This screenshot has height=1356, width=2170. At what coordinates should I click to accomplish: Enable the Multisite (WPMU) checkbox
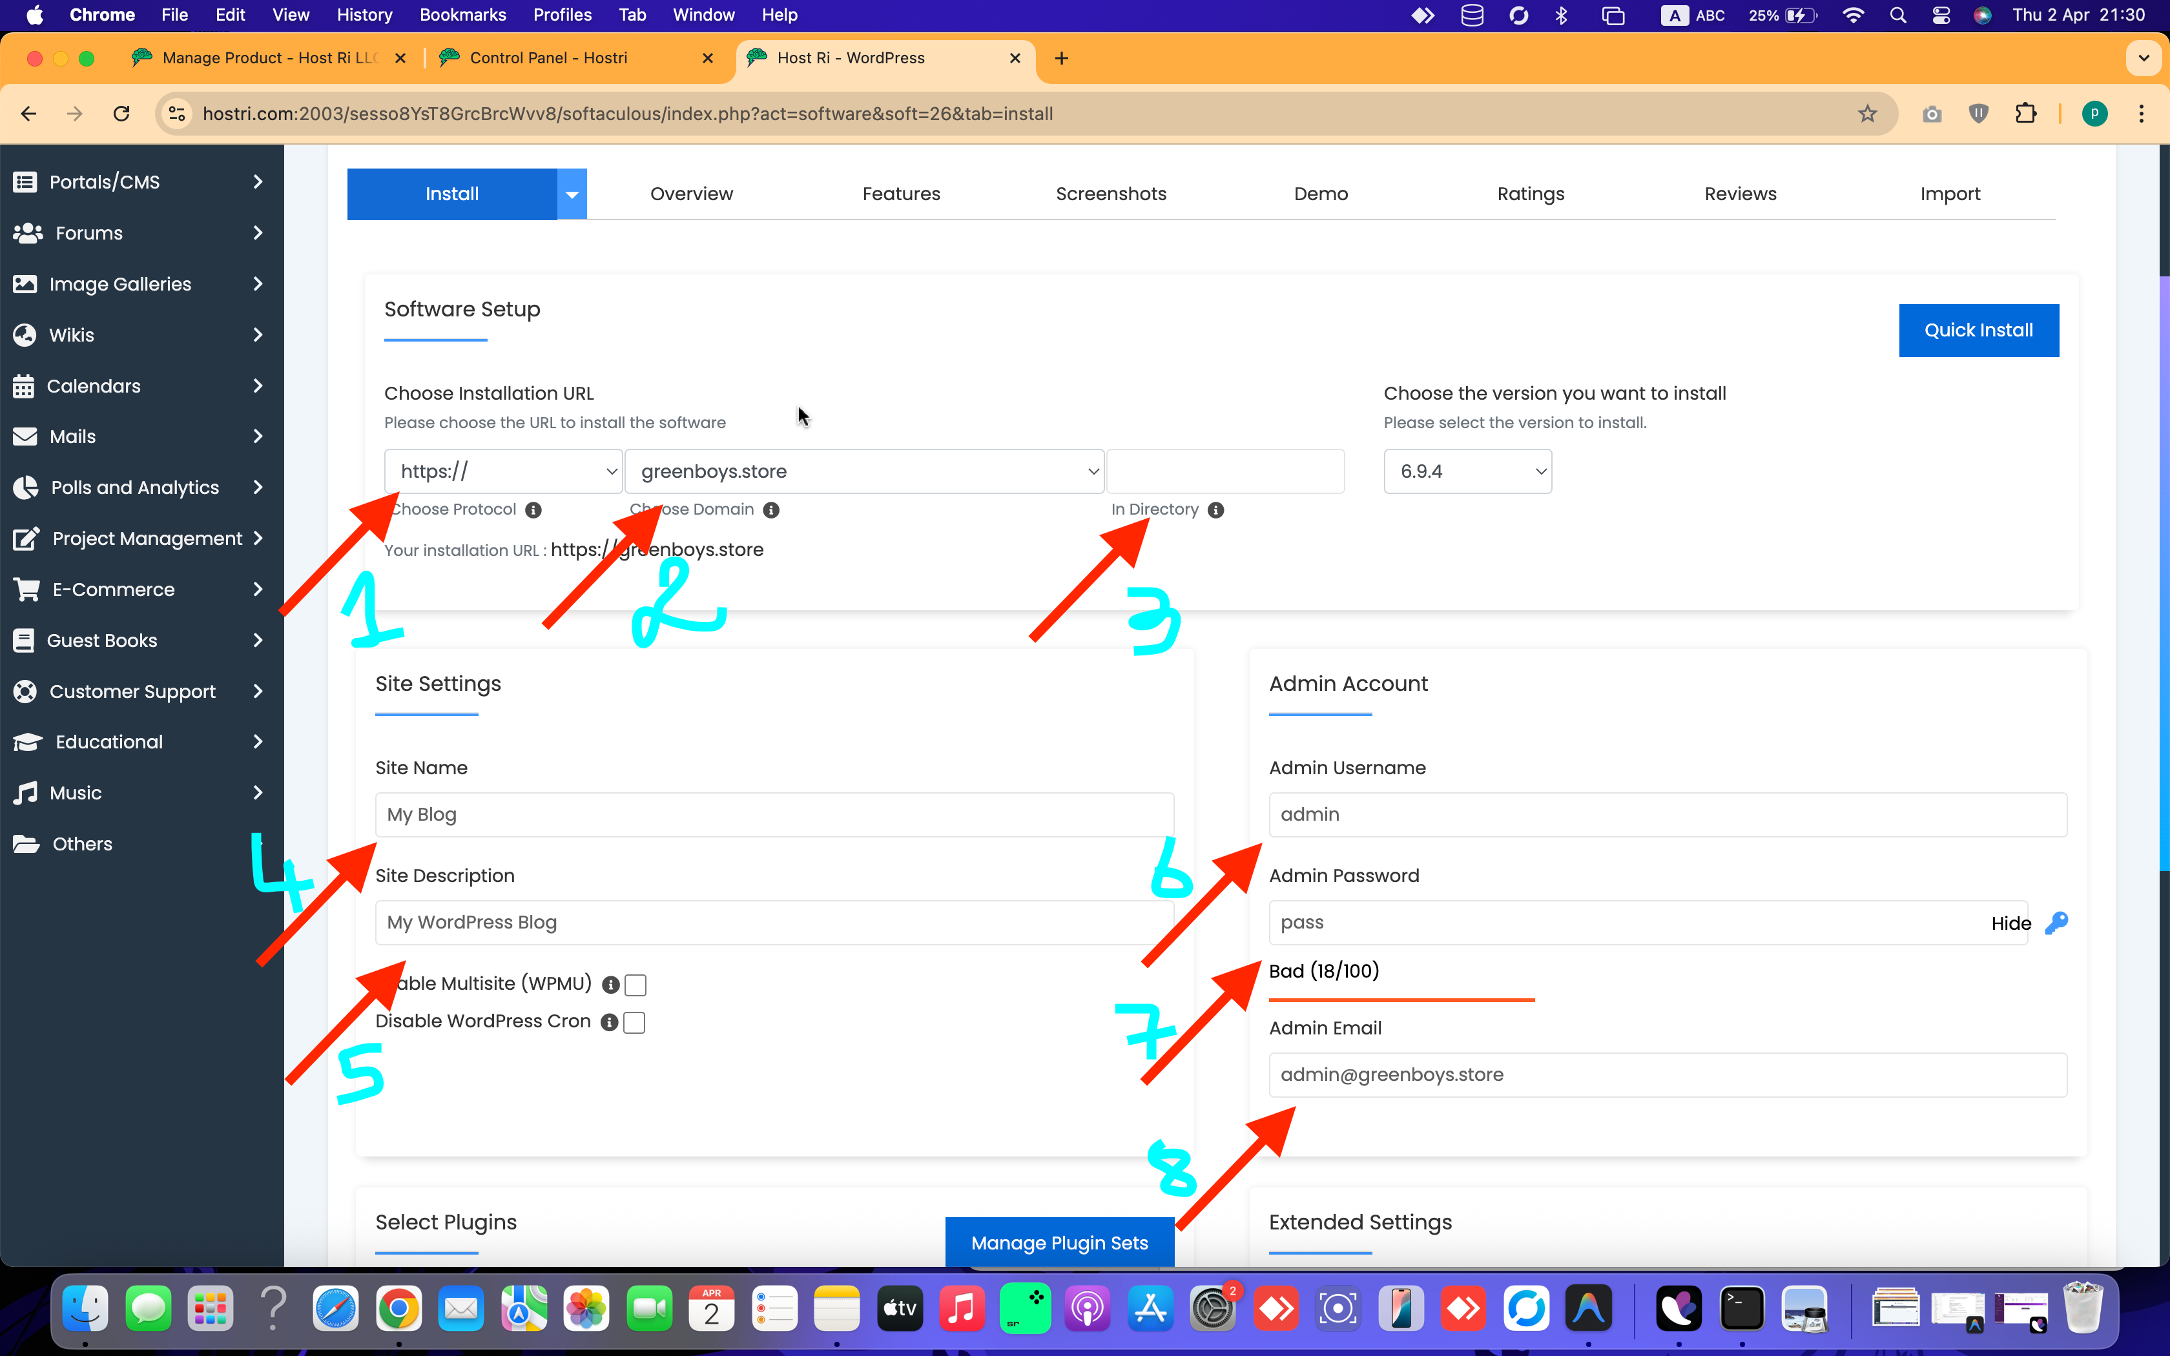[x=635, y=985]
